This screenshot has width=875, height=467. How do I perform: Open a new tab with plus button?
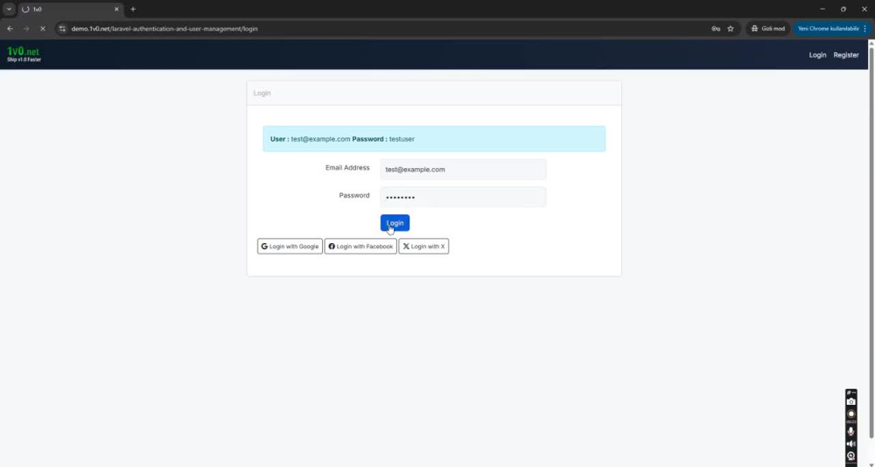tap(133, 9)
